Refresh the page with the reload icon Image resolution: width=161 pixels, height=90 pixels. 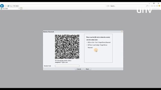click(108, 6)
